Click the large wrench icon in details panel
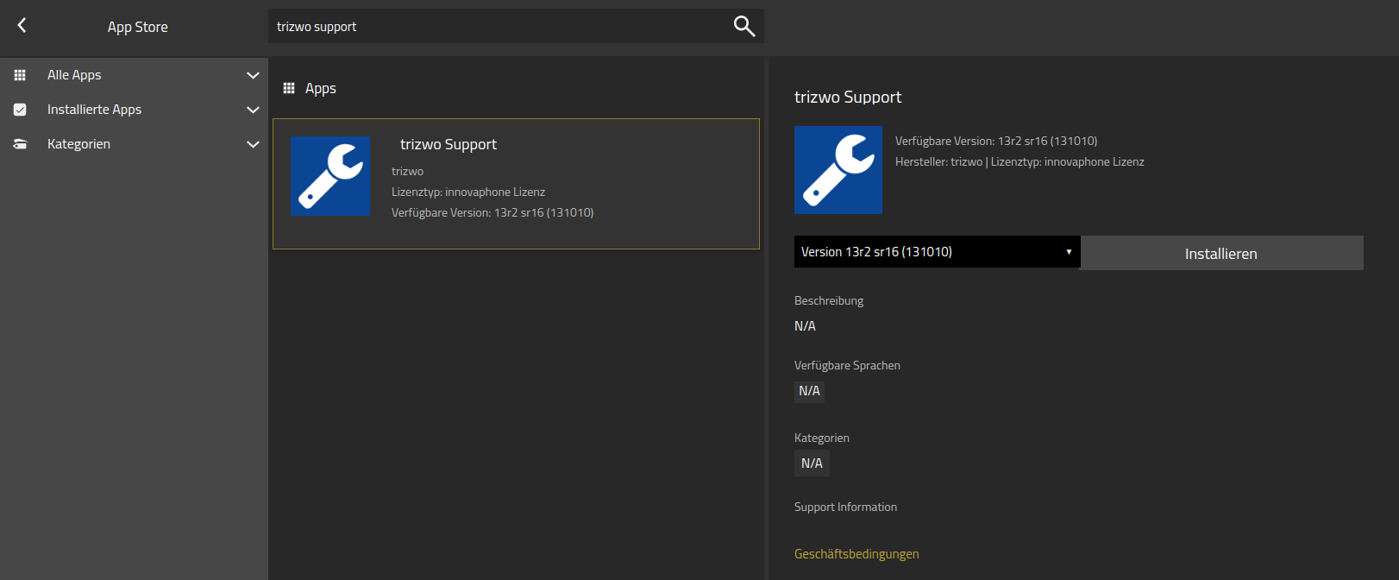The height and width of the screenshot is (580, 1399). (838, 170)
